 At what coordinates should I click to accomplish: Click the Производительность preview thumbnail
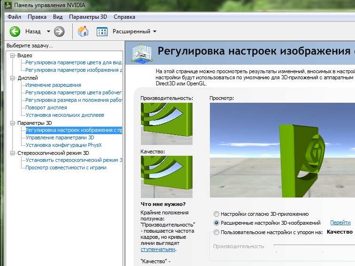[x=167, y=124]
